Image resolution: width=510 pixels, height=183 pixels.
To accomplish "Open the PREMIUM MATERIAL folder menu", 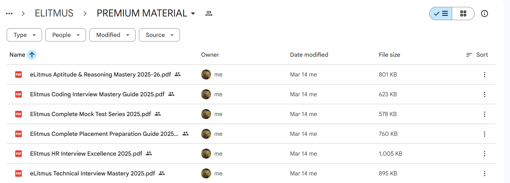I will click(x=146, y=14).
